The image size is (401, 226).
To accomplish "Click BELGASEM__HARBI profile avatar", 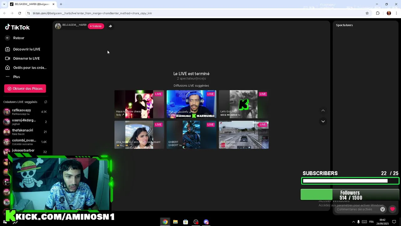I will pos(58,26).
